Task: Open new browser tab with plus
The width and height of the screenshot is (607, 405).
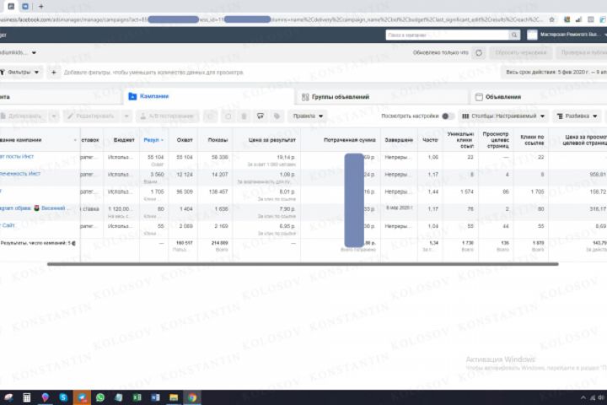Action: coord(41,6)
